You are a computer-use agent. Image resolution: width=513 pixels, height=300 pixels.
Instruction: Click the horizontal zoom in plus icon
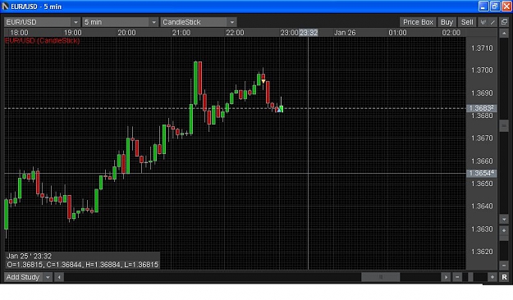pyautogui.click(x=492, y=277)
